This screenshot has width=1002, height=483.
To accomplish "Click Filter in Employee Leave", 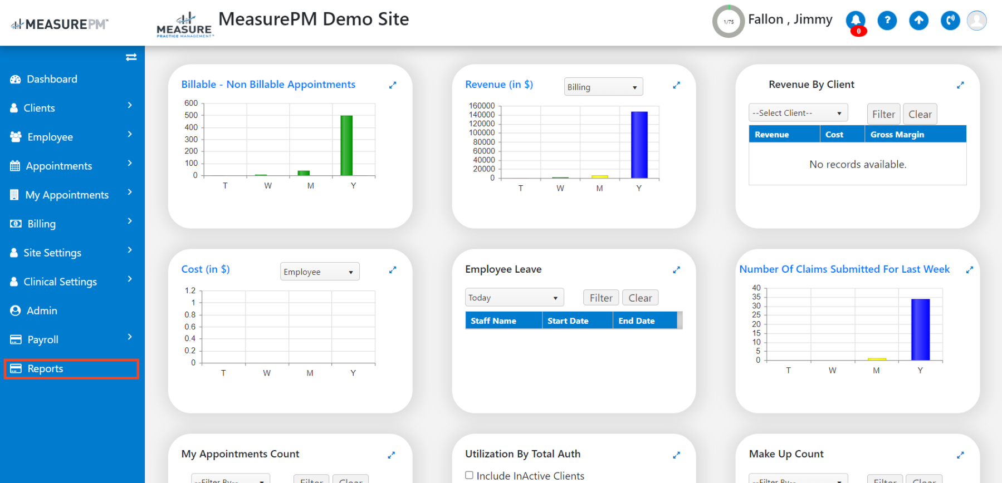I will pos(601,298).
